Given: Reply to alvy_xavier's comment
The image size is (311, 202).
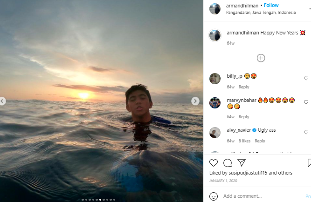Looking at the screenshot, I should (x=260, y=141).
